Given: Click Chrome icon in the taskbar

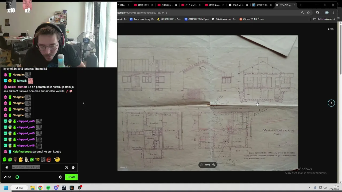Looking at the screenshot, I should click(x=40, y=188).
